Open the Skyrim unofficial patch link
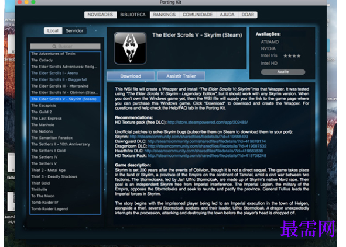The image size is (346, 247). pos(189,137)
